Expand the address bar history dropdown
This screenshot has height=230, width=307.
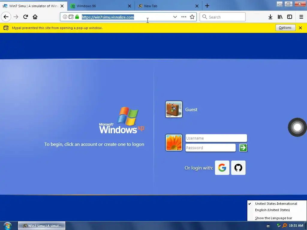pos(175,17)
